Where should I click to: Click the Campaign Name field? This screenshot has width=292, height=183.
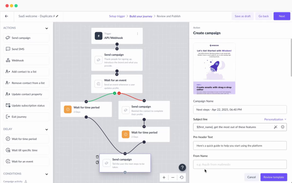(x=240, y=109)
